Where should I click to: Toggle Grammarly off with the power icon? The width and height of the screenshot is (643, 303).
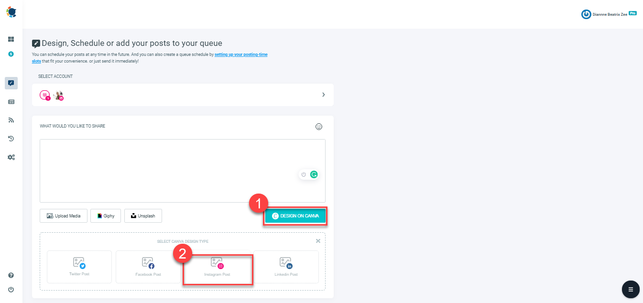coord(303,174)
